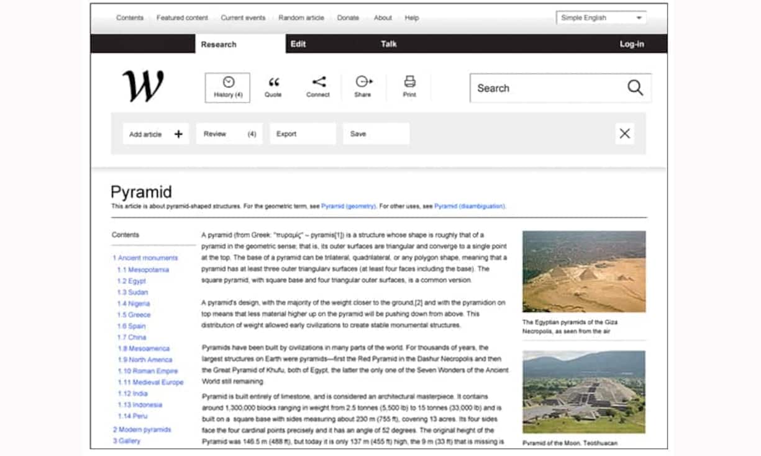
Task: Click the search magnifier icon
Action: 635,88
